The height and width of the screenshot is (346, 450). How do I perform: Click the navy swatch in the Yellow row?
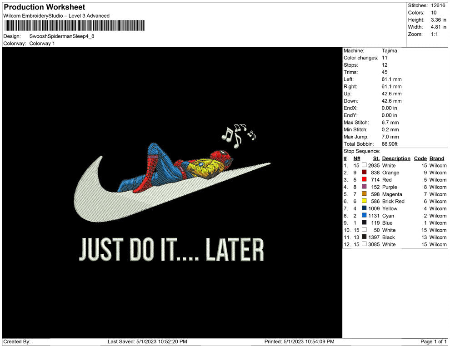pos(364,208)
